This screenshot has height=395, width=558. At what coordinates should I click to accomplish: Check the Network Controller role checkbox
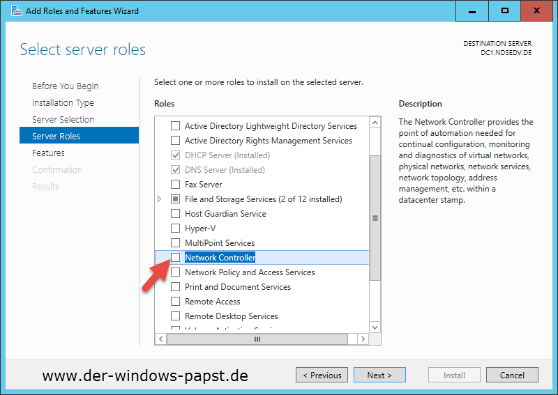coord(176,258)
